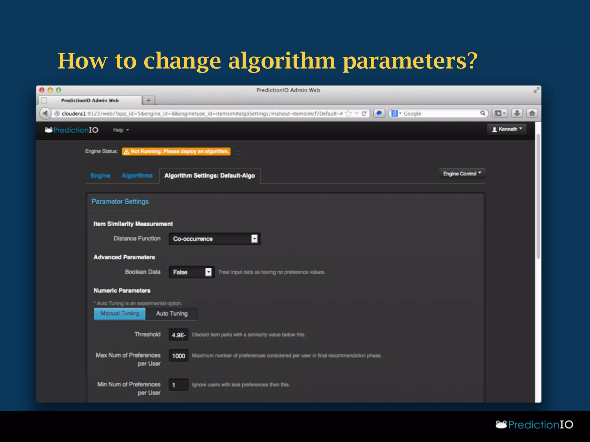This screenshot has height=442, width=590.
Task: Click the page vertical scrollbar
Action: (x=538, y=196)
